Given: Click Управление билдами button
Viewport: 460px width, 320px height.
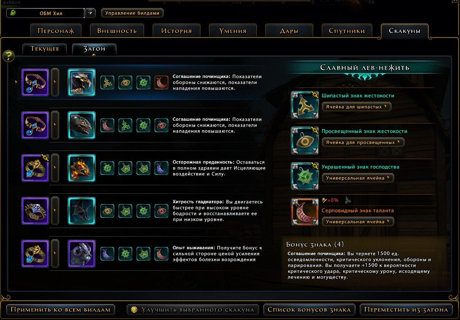Looking at the screenshot, I should tap(132, 13).
